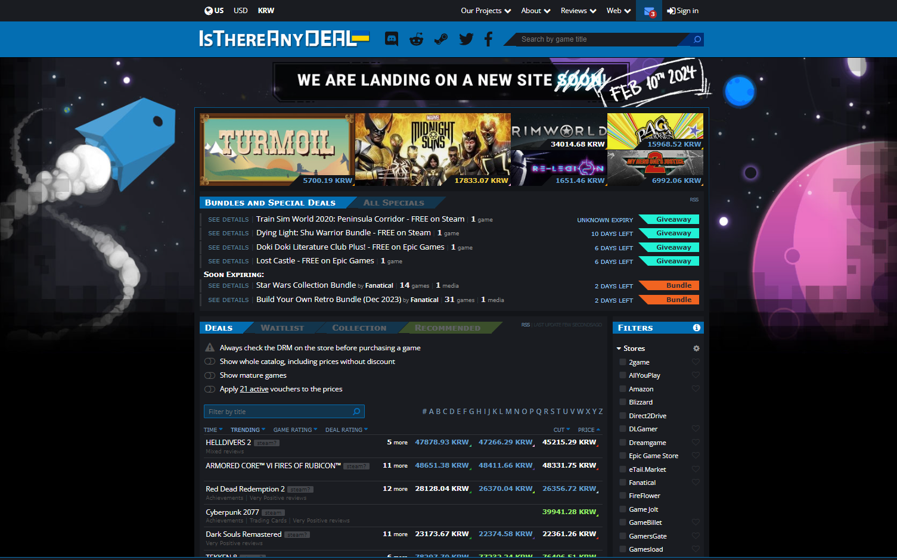897x560 pixels.
Task: Check the Fanatical store checkbox
Action: pos(623,483)
